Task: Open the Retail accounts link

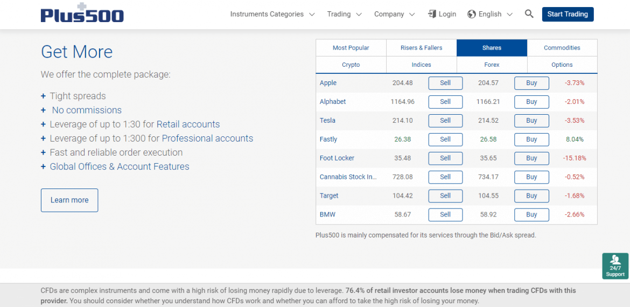Action: [188, 124]
